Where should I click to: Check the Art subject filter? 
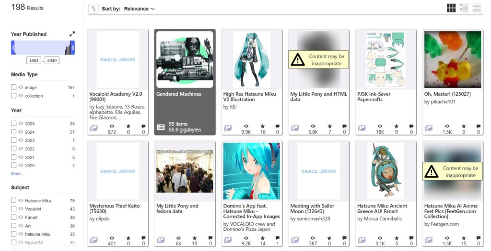(x=13, y=226)
